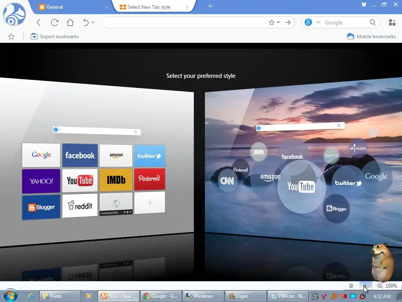Open Mobile bookmarks

pos(371,37)
